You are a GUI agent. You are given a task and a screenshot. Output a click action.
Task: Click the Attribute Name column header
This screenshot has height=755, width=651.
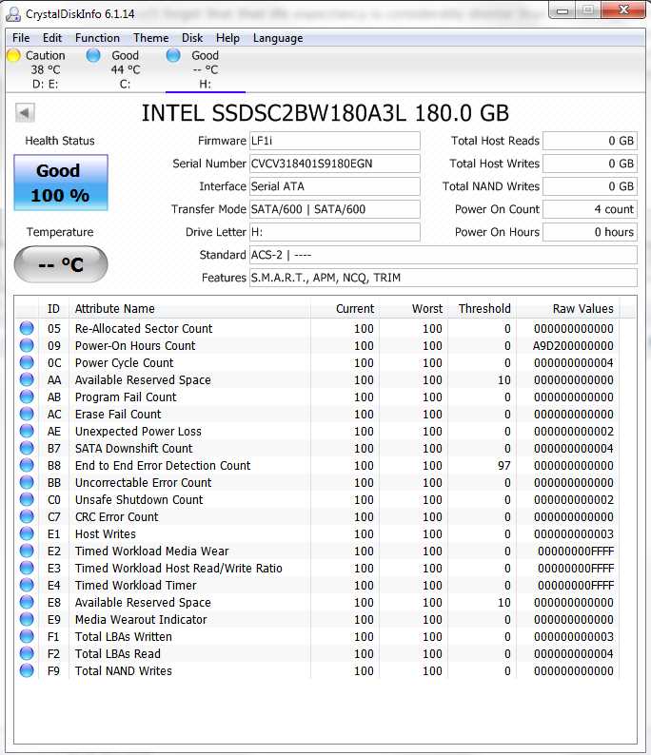(x=189, y=309)
